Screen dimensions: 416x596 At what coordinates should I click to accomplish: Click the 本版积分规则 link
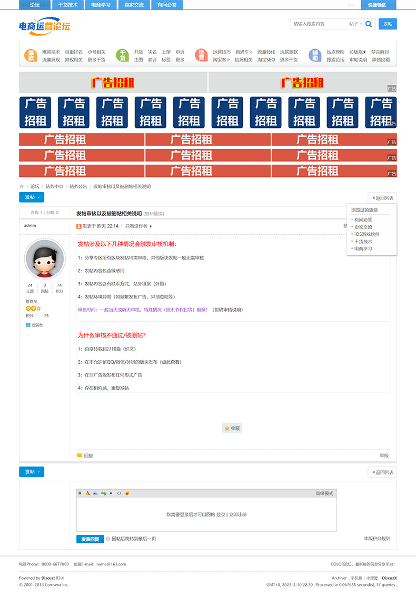pyautogui.click(x=377, y=538)
